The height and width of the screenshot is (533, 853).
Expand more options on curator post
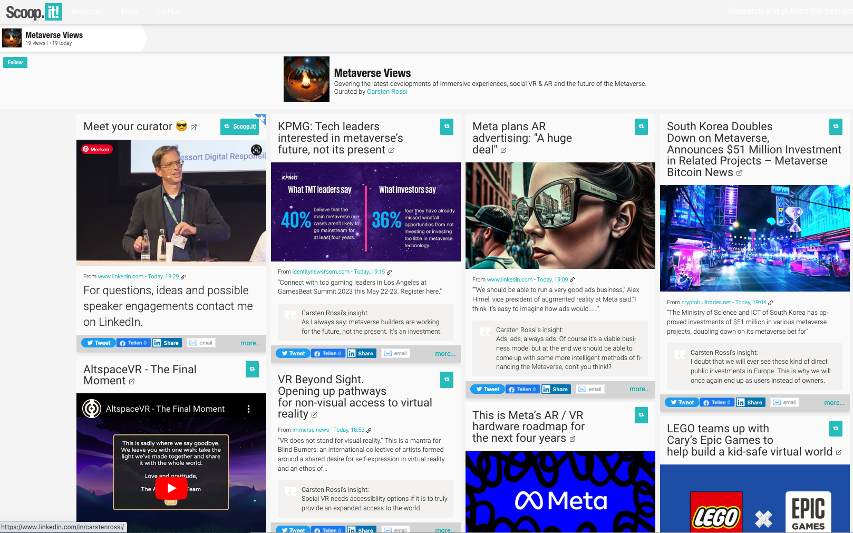251,343
